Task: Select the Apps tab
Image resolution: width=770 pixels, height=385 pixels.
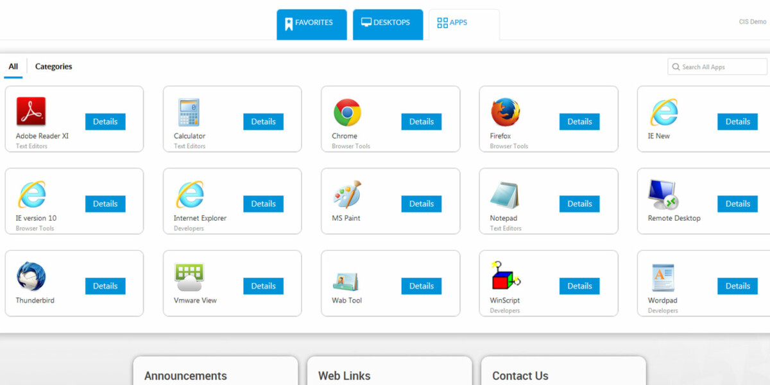Action: (464, 24)
